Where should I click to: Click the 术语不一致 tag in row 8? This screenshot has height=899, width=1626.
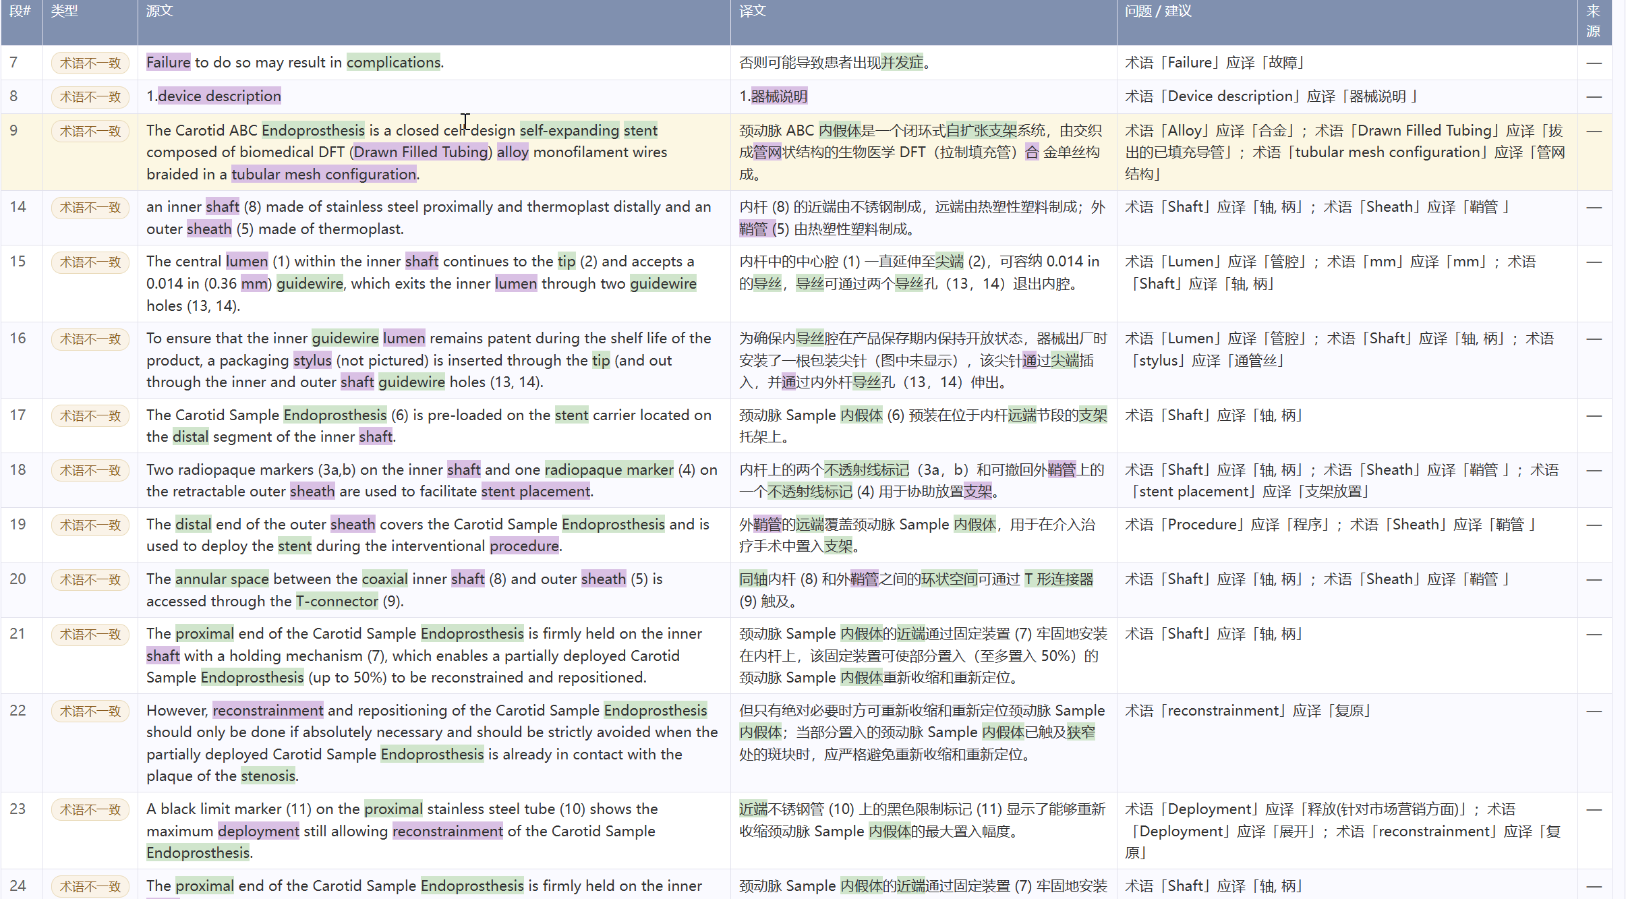[90, 97]
